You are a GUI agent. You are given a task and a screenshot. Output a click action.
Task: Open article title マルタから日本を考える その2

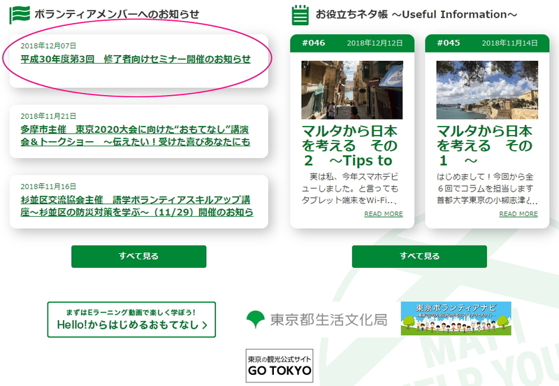pos(349,146)
